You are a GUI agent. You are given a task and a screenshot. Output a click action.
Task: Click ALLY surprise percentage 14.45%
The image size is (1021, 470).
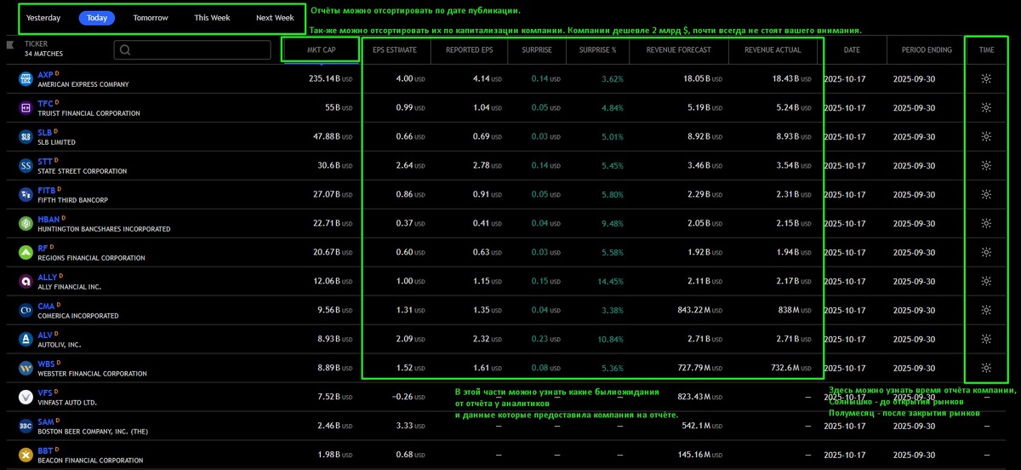pos(612,281)
